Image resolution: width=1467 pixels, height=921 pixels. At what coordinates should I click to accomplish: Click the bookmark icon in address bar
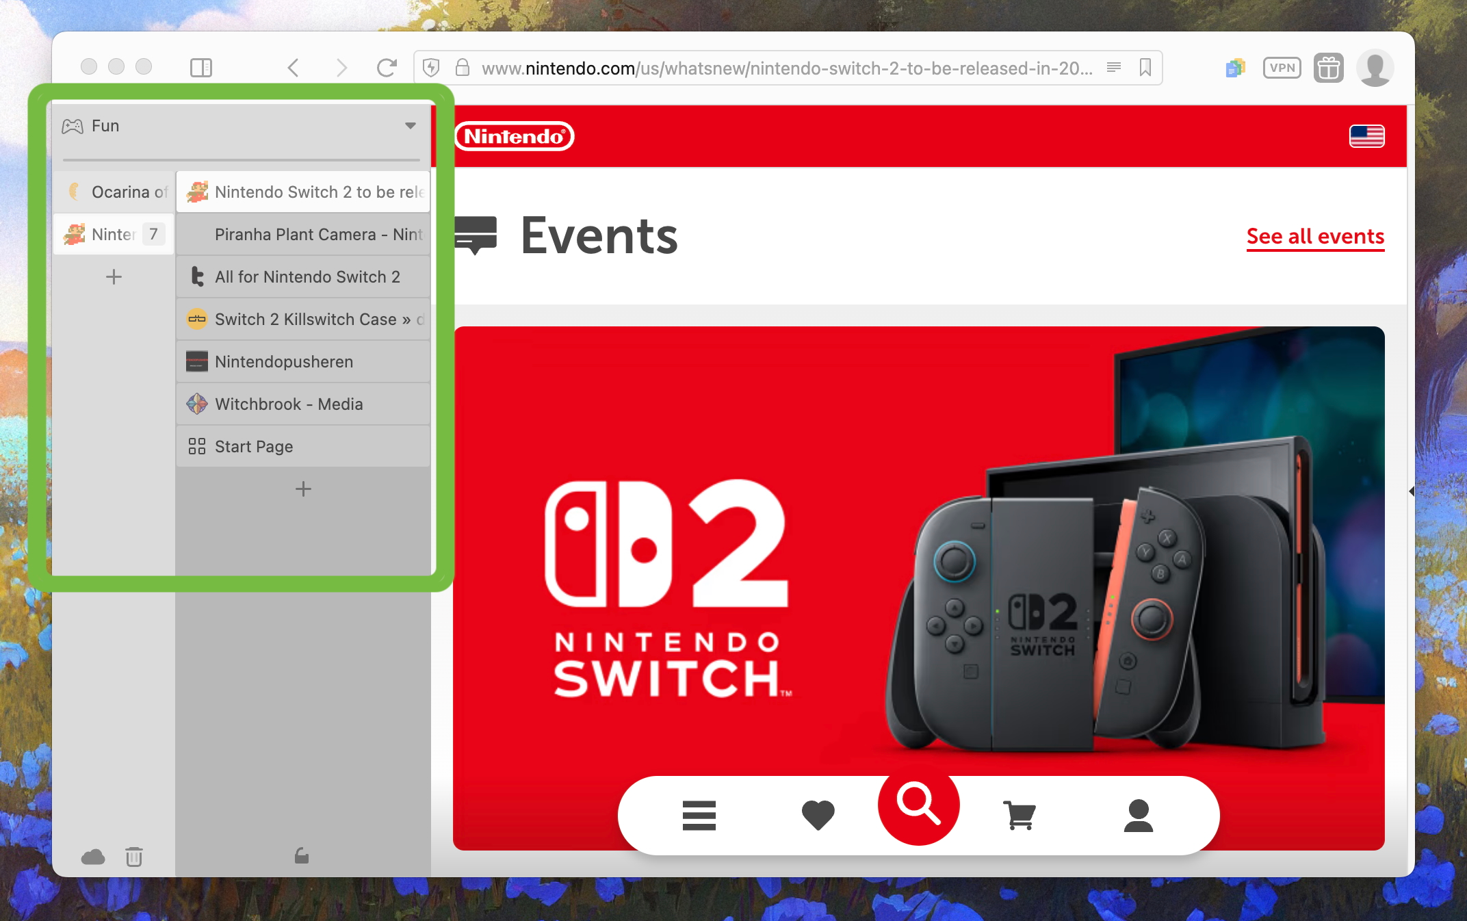[x=1145, y=68]
